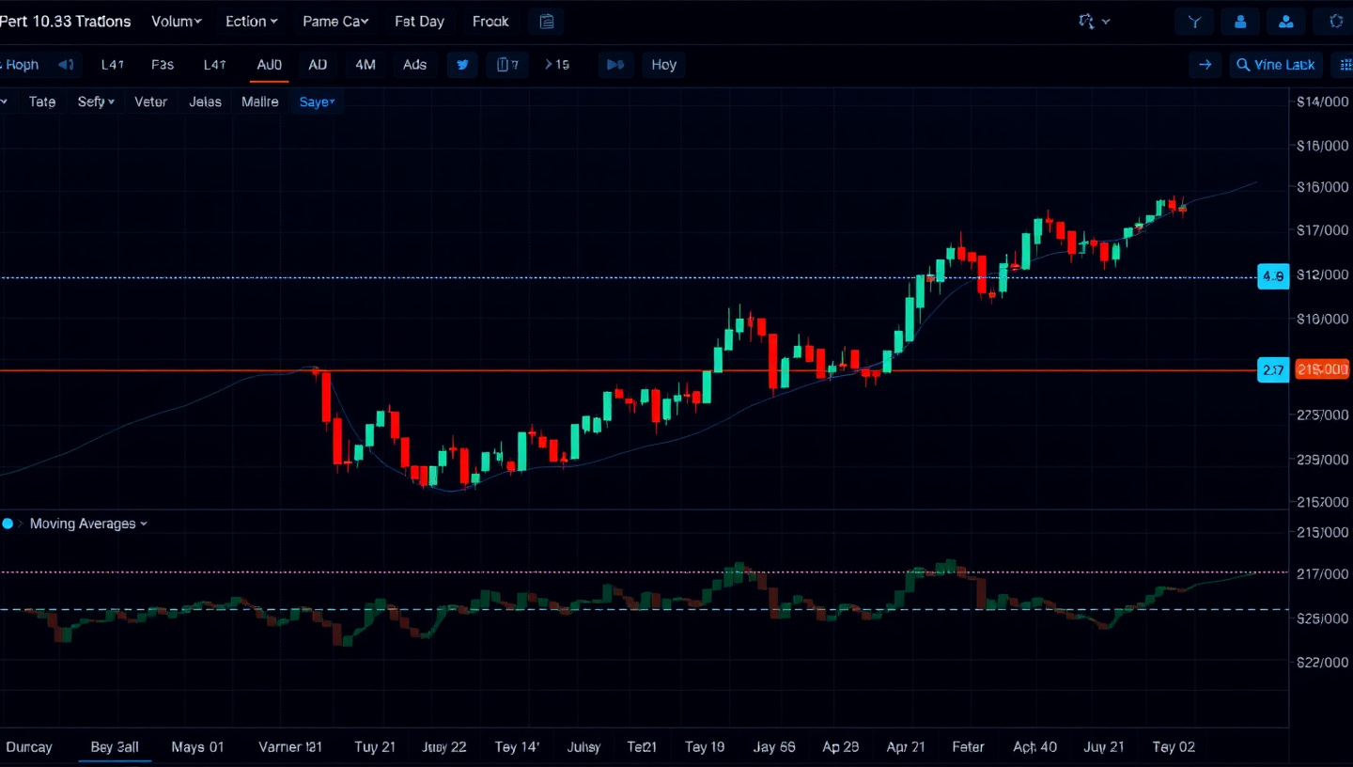Click the right arrow icon beside Vine Lack
Viewport: 1353px width, 767px height.
pos(1204,65)
